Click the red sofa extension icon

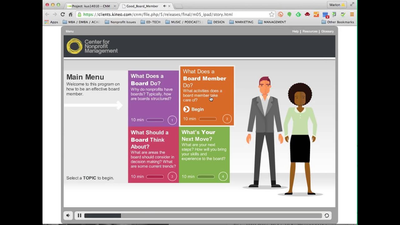tap(307, 14)
